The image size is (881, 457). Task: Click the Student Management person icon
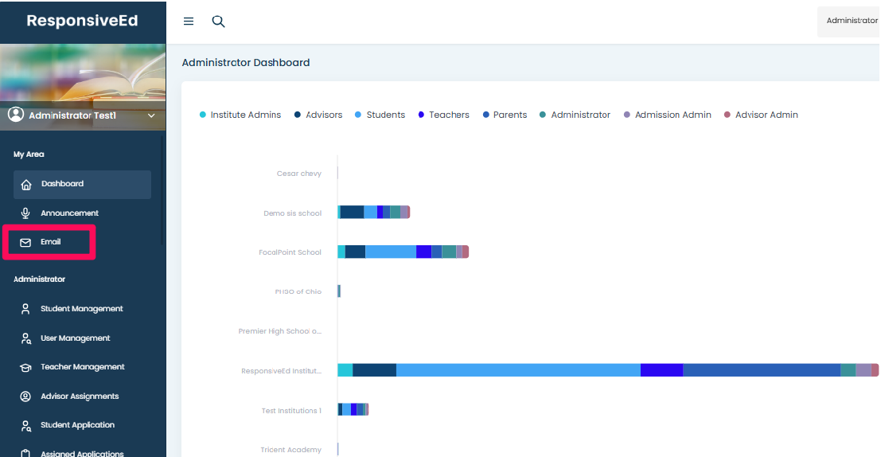(25, 309)
